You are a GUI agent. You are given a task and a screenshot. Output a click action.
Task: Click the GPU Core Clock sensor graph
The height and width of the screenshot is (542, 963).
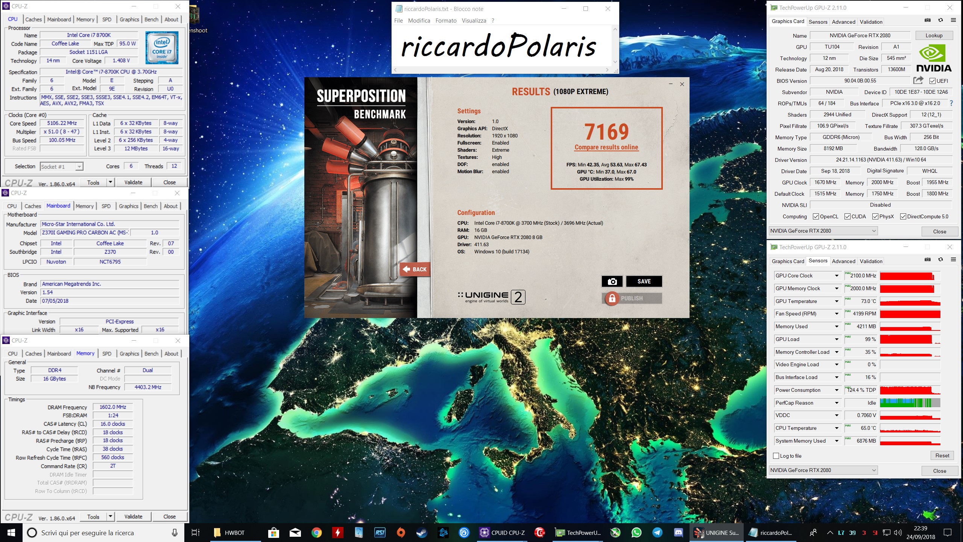(x=910, y=276)
